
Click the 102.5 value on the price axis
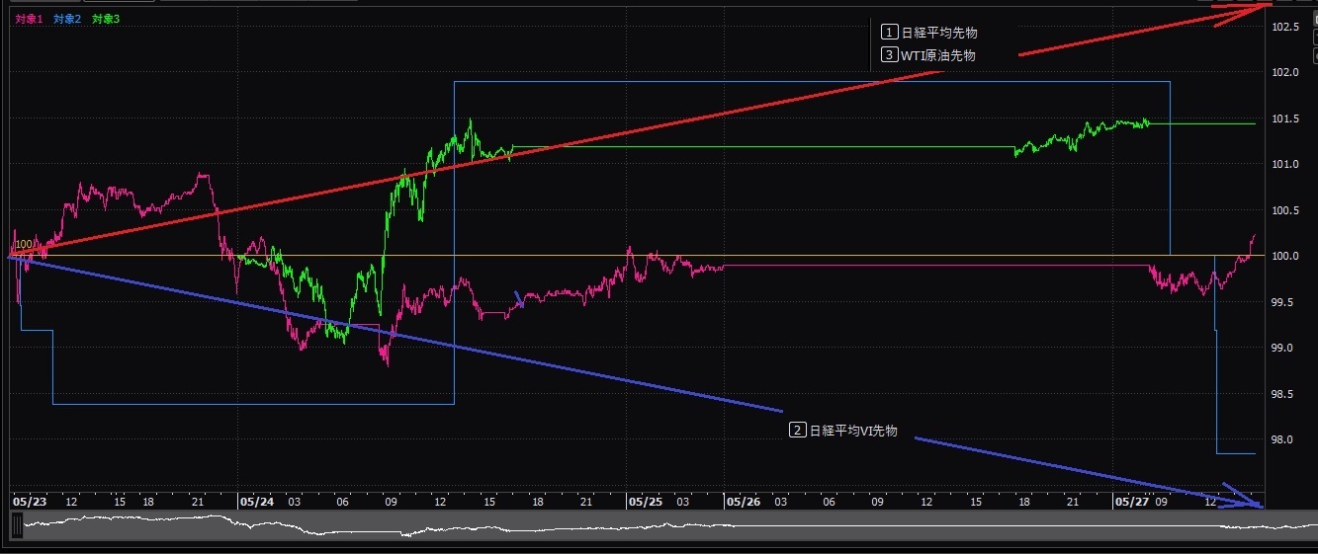[1285, 27]
